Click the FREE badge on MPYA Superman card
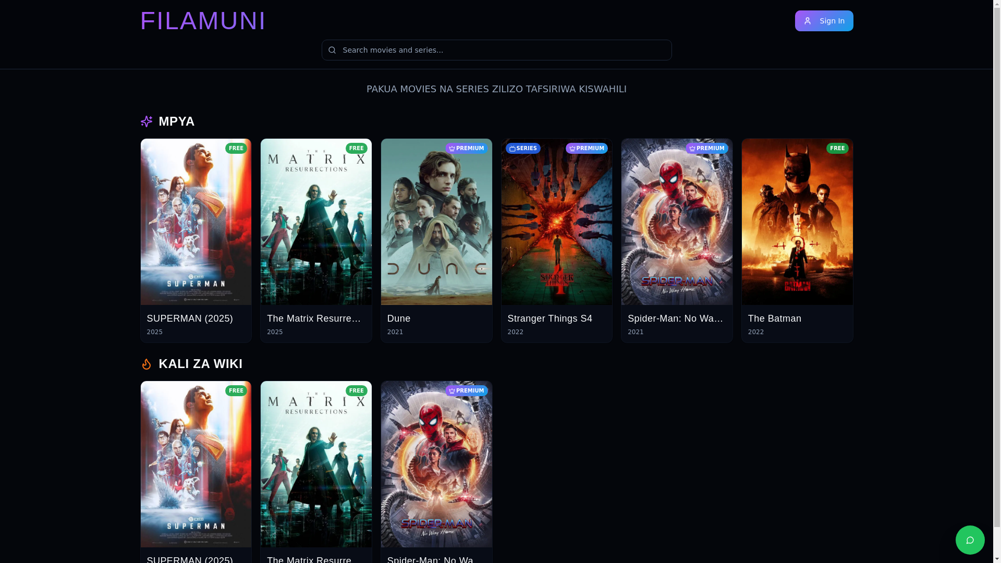Image resolution: width=1001 pixels, height=563 pixels. pyautogui.click(x=236, y=148)
